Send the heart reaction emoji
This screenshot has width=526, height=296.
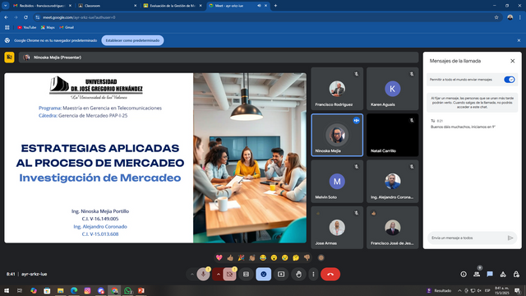[x=219, y=257]
